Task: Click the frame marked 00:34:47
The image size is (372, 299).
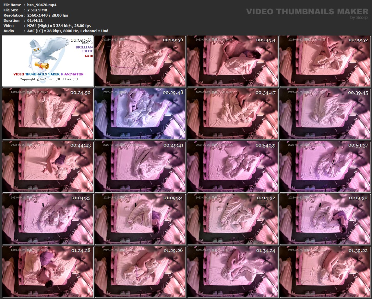Action: [232, 114]
